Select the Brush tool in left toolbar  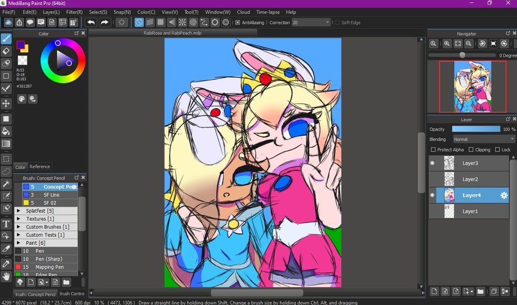point(6,39)
